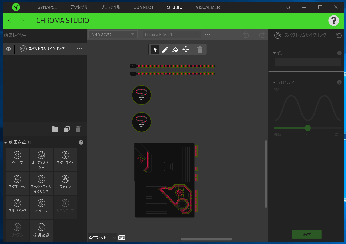The width and height of the screenshot is (346, 244).
Task: Add the スターライト effect
Action: pos(65,159)
